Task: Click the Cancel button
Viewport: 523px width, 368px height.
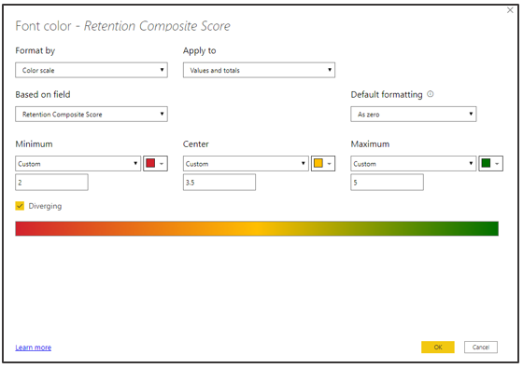Action: 481,347
